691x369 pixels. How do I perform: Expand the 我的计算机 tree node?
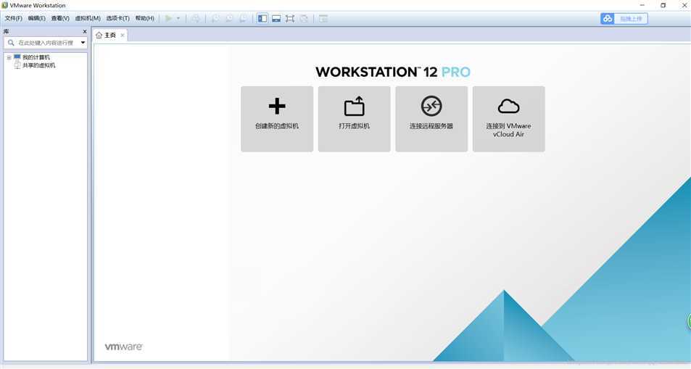click(x=9, y=58)
